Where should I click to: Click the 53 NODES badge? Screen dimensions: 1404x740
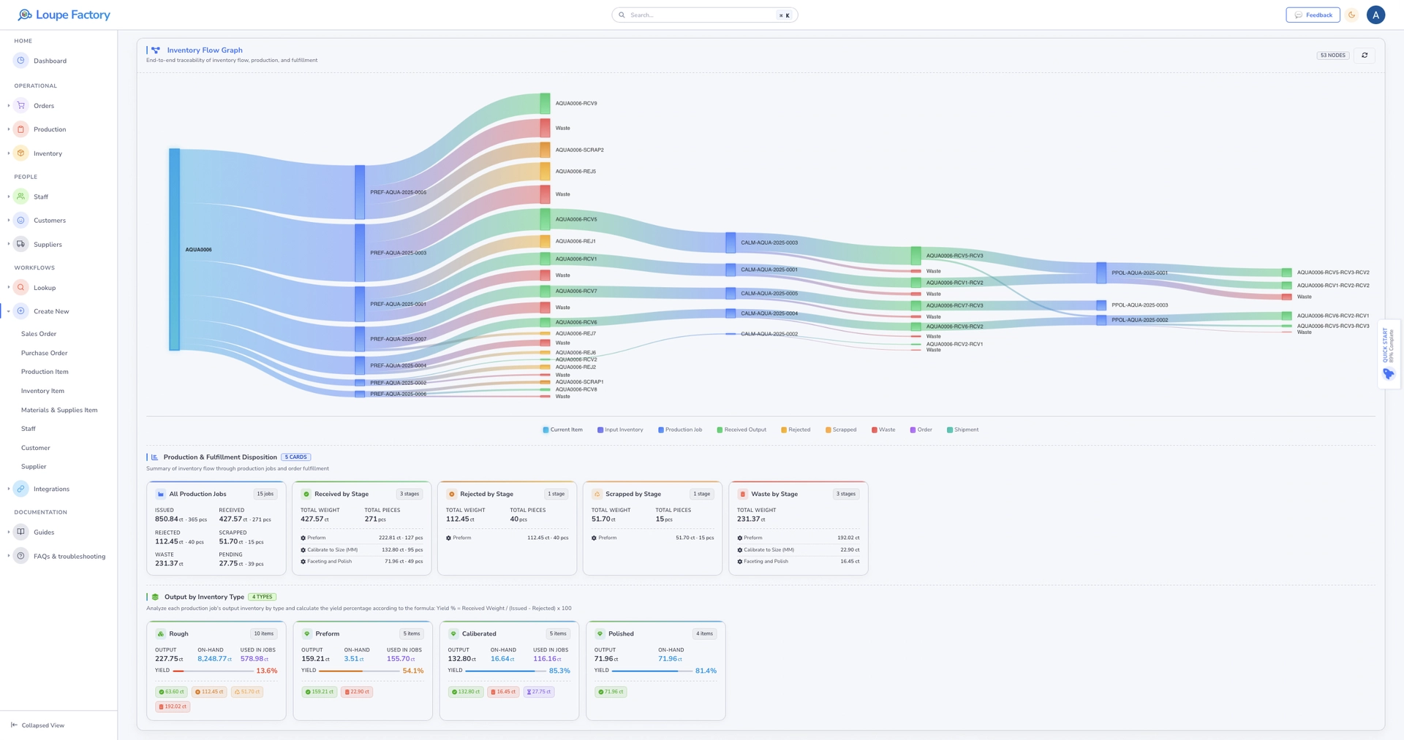tap(1332, 56)
